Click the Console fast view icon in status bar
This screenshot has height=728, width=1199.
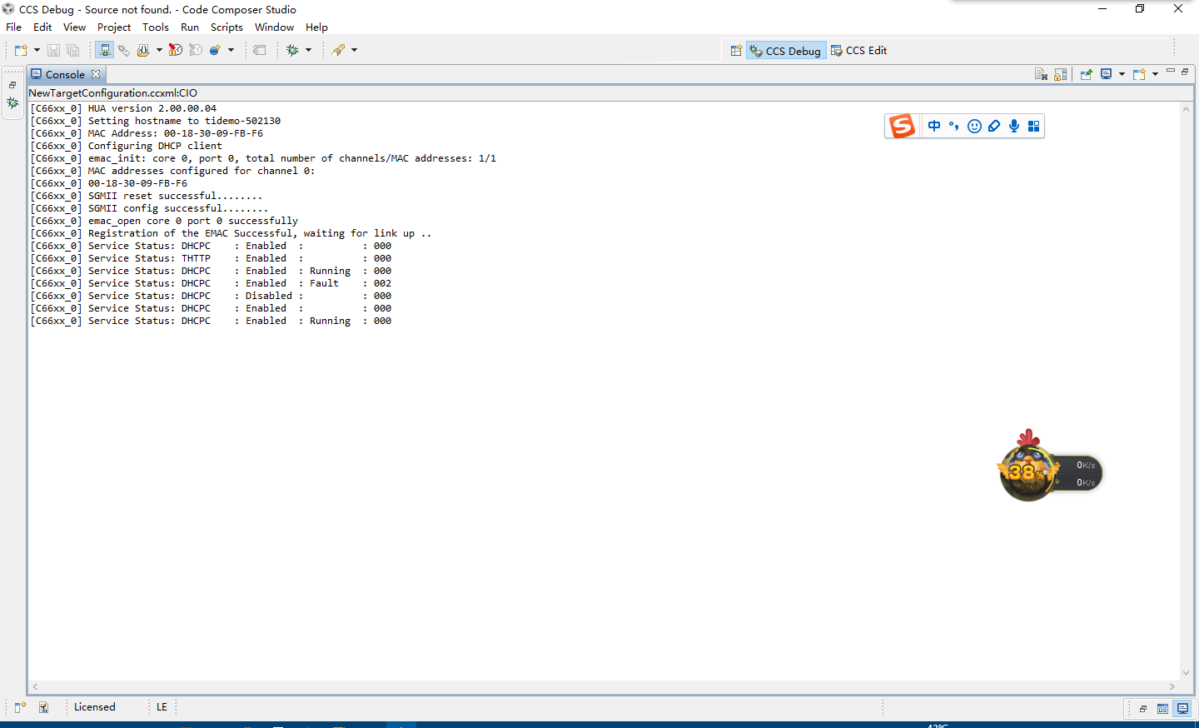1183,709
